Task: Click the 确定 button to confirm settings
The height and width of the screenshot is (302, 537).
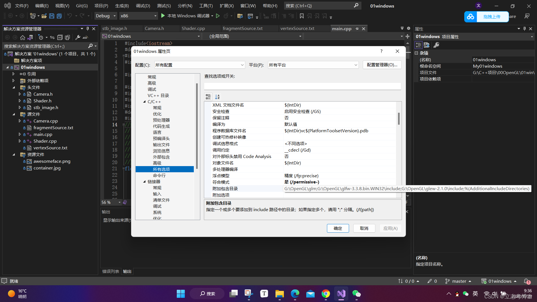Action: pyautogui.click(x=338, y=228)
